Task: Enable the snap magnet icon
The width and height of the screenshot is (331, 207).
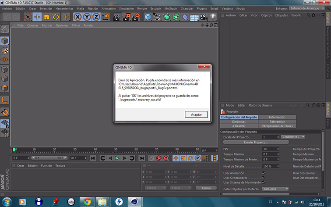Action: [5, 112]
